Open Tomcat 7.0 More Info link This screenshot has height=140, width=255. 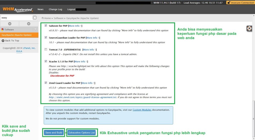coord(89,49)
